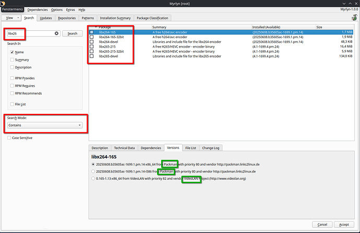Enable the Summary search checkbox
360x233 pixels.
pos(12,60)
